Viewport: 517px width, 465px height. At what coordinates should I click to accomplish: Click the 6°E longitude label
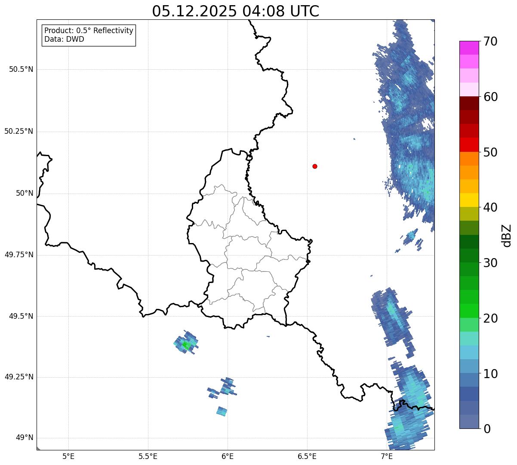coord(228,456)
